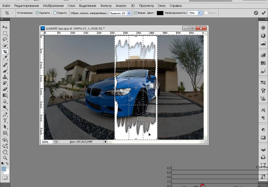The image size is (268, 187).
Task: Select the Path Selection tool
Action: [x=5, y=127]
